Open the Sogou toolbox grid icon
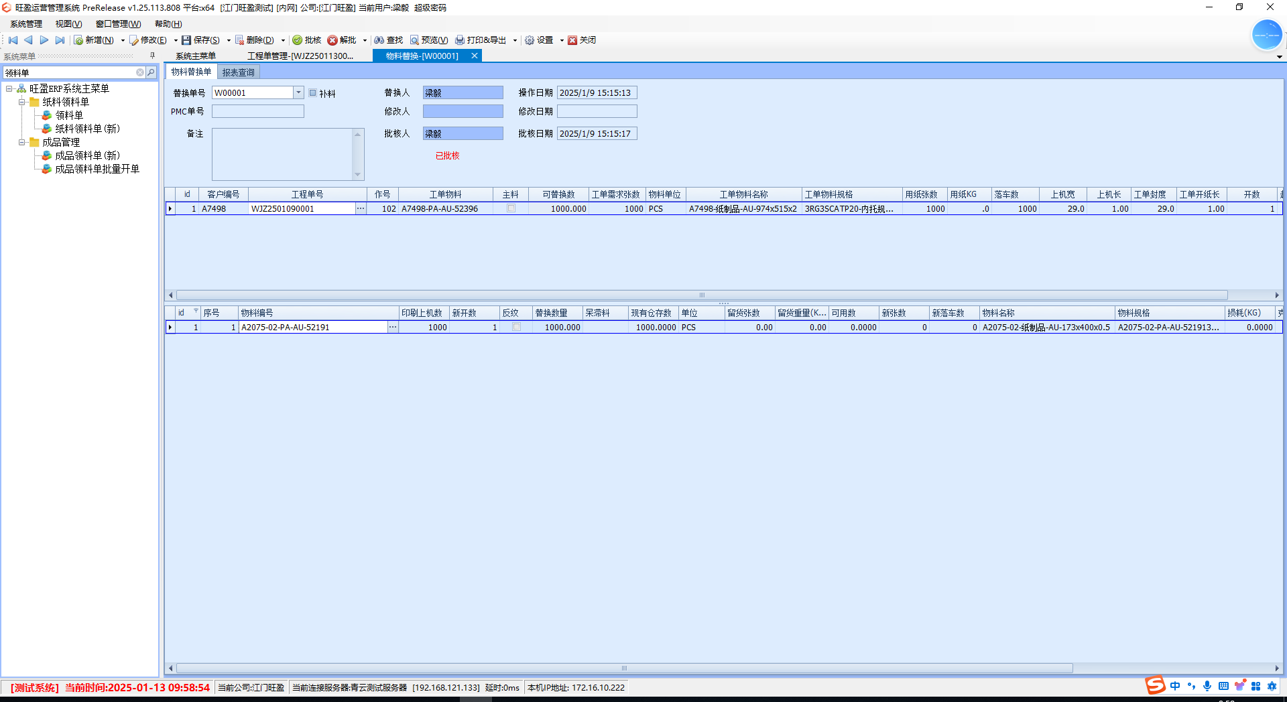1287x702 pixels. point(1255,686)
